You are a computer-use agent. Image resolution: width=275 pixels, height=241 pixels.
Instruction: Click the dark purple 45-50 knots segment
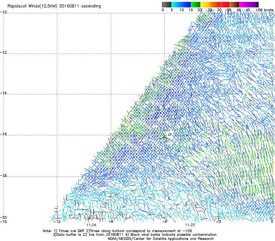[x=253, y=4]
